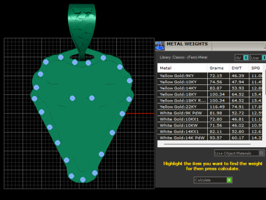
Task: Click the 93.57 grams cell
Action: 218,138
